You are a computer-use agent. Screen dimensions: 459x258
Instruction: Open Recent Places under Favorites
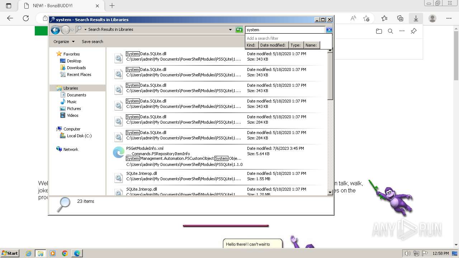point(79,75)
